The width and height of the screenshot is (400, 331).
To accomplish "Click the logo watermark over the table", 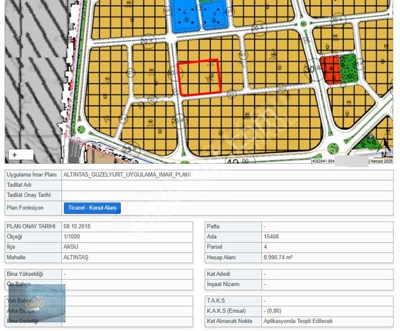I will pos(36,303).
